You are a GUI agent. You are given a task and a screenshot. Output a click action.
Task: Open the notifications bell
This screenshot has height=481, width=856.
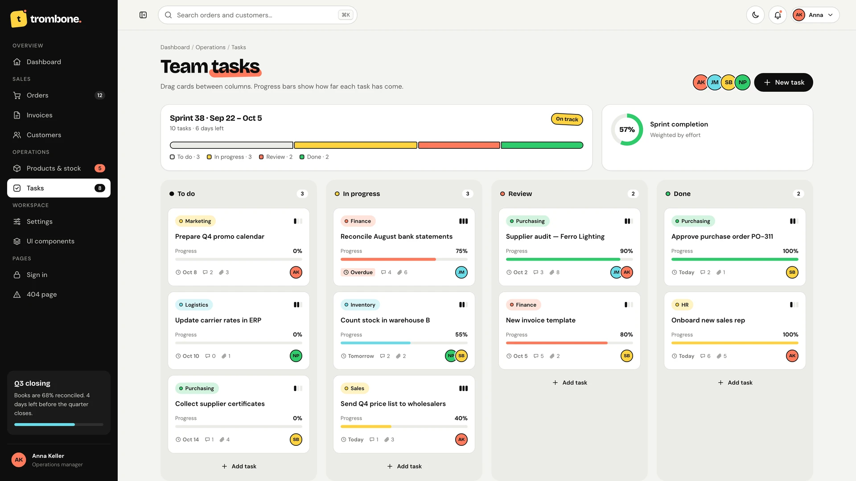click(x=778, y=15)
